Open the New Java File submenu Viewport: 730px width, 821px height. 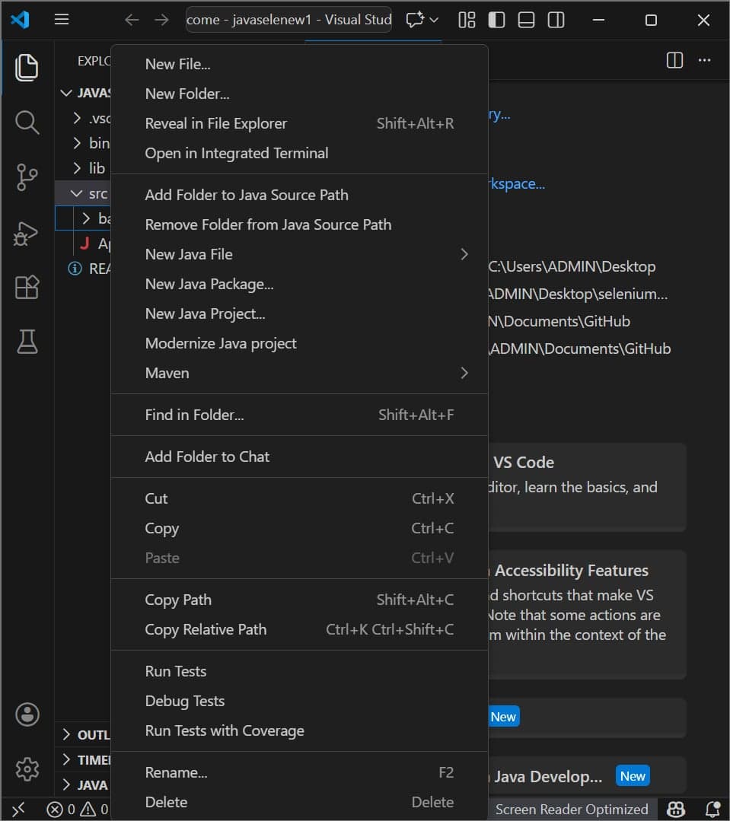click(300, 254)
